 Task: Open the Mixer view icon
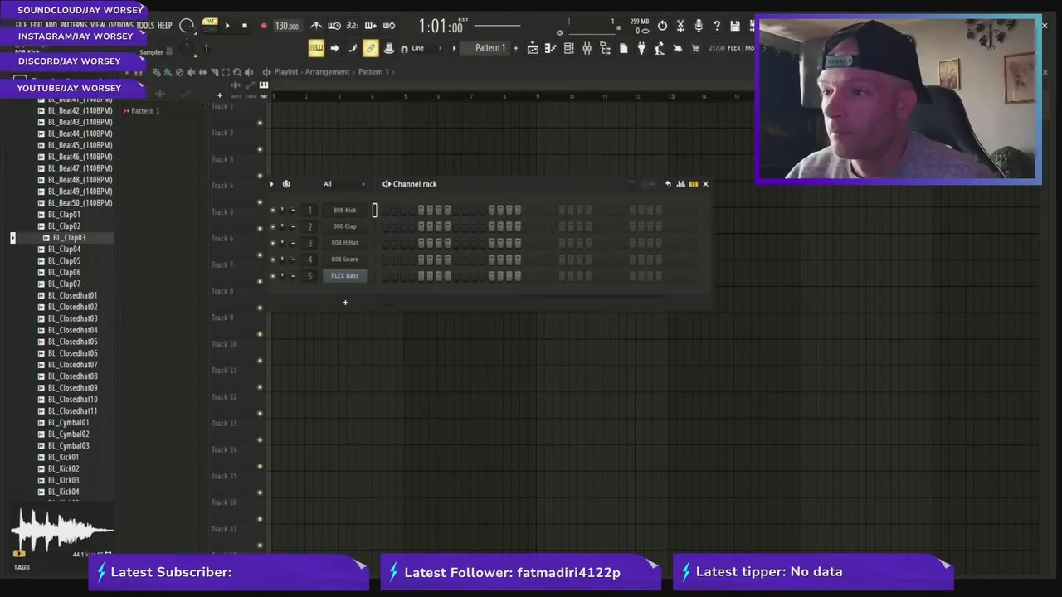tap(587, 48)
